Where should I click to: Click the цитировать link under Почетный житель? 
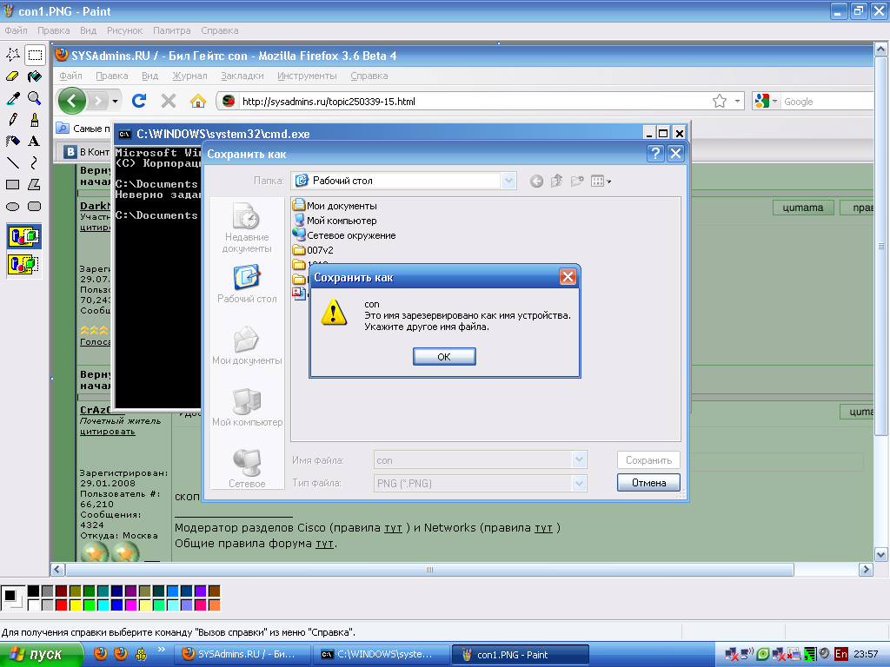108,432
